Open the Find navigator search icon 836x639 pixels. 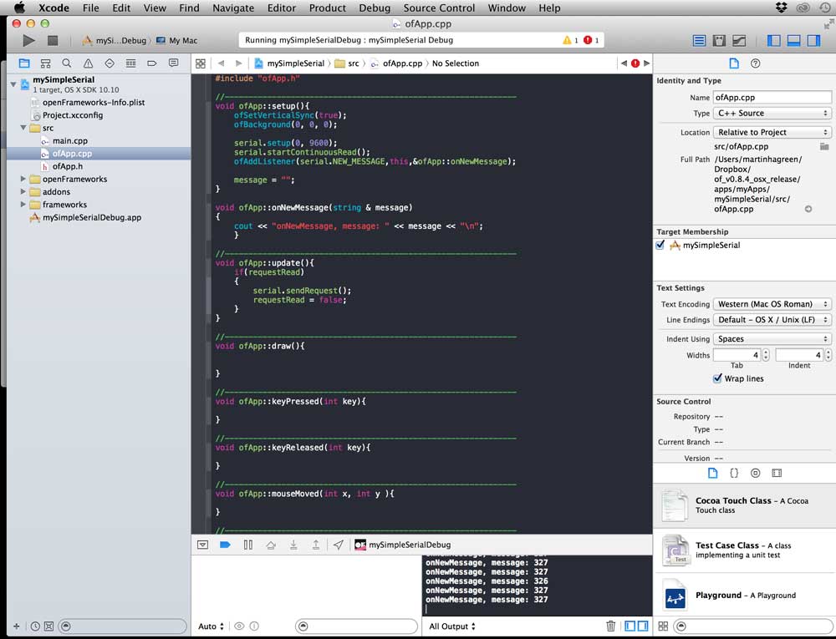coord(67,63)
